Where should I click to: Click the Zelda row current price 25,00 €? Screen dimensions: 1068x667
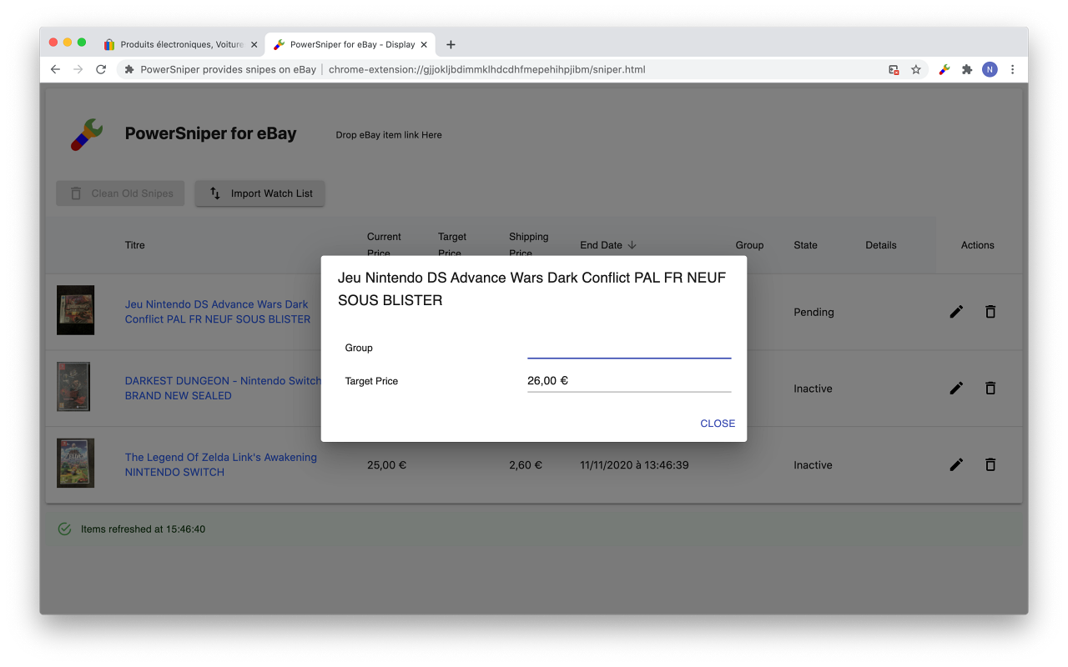click(x=386, y=465)
